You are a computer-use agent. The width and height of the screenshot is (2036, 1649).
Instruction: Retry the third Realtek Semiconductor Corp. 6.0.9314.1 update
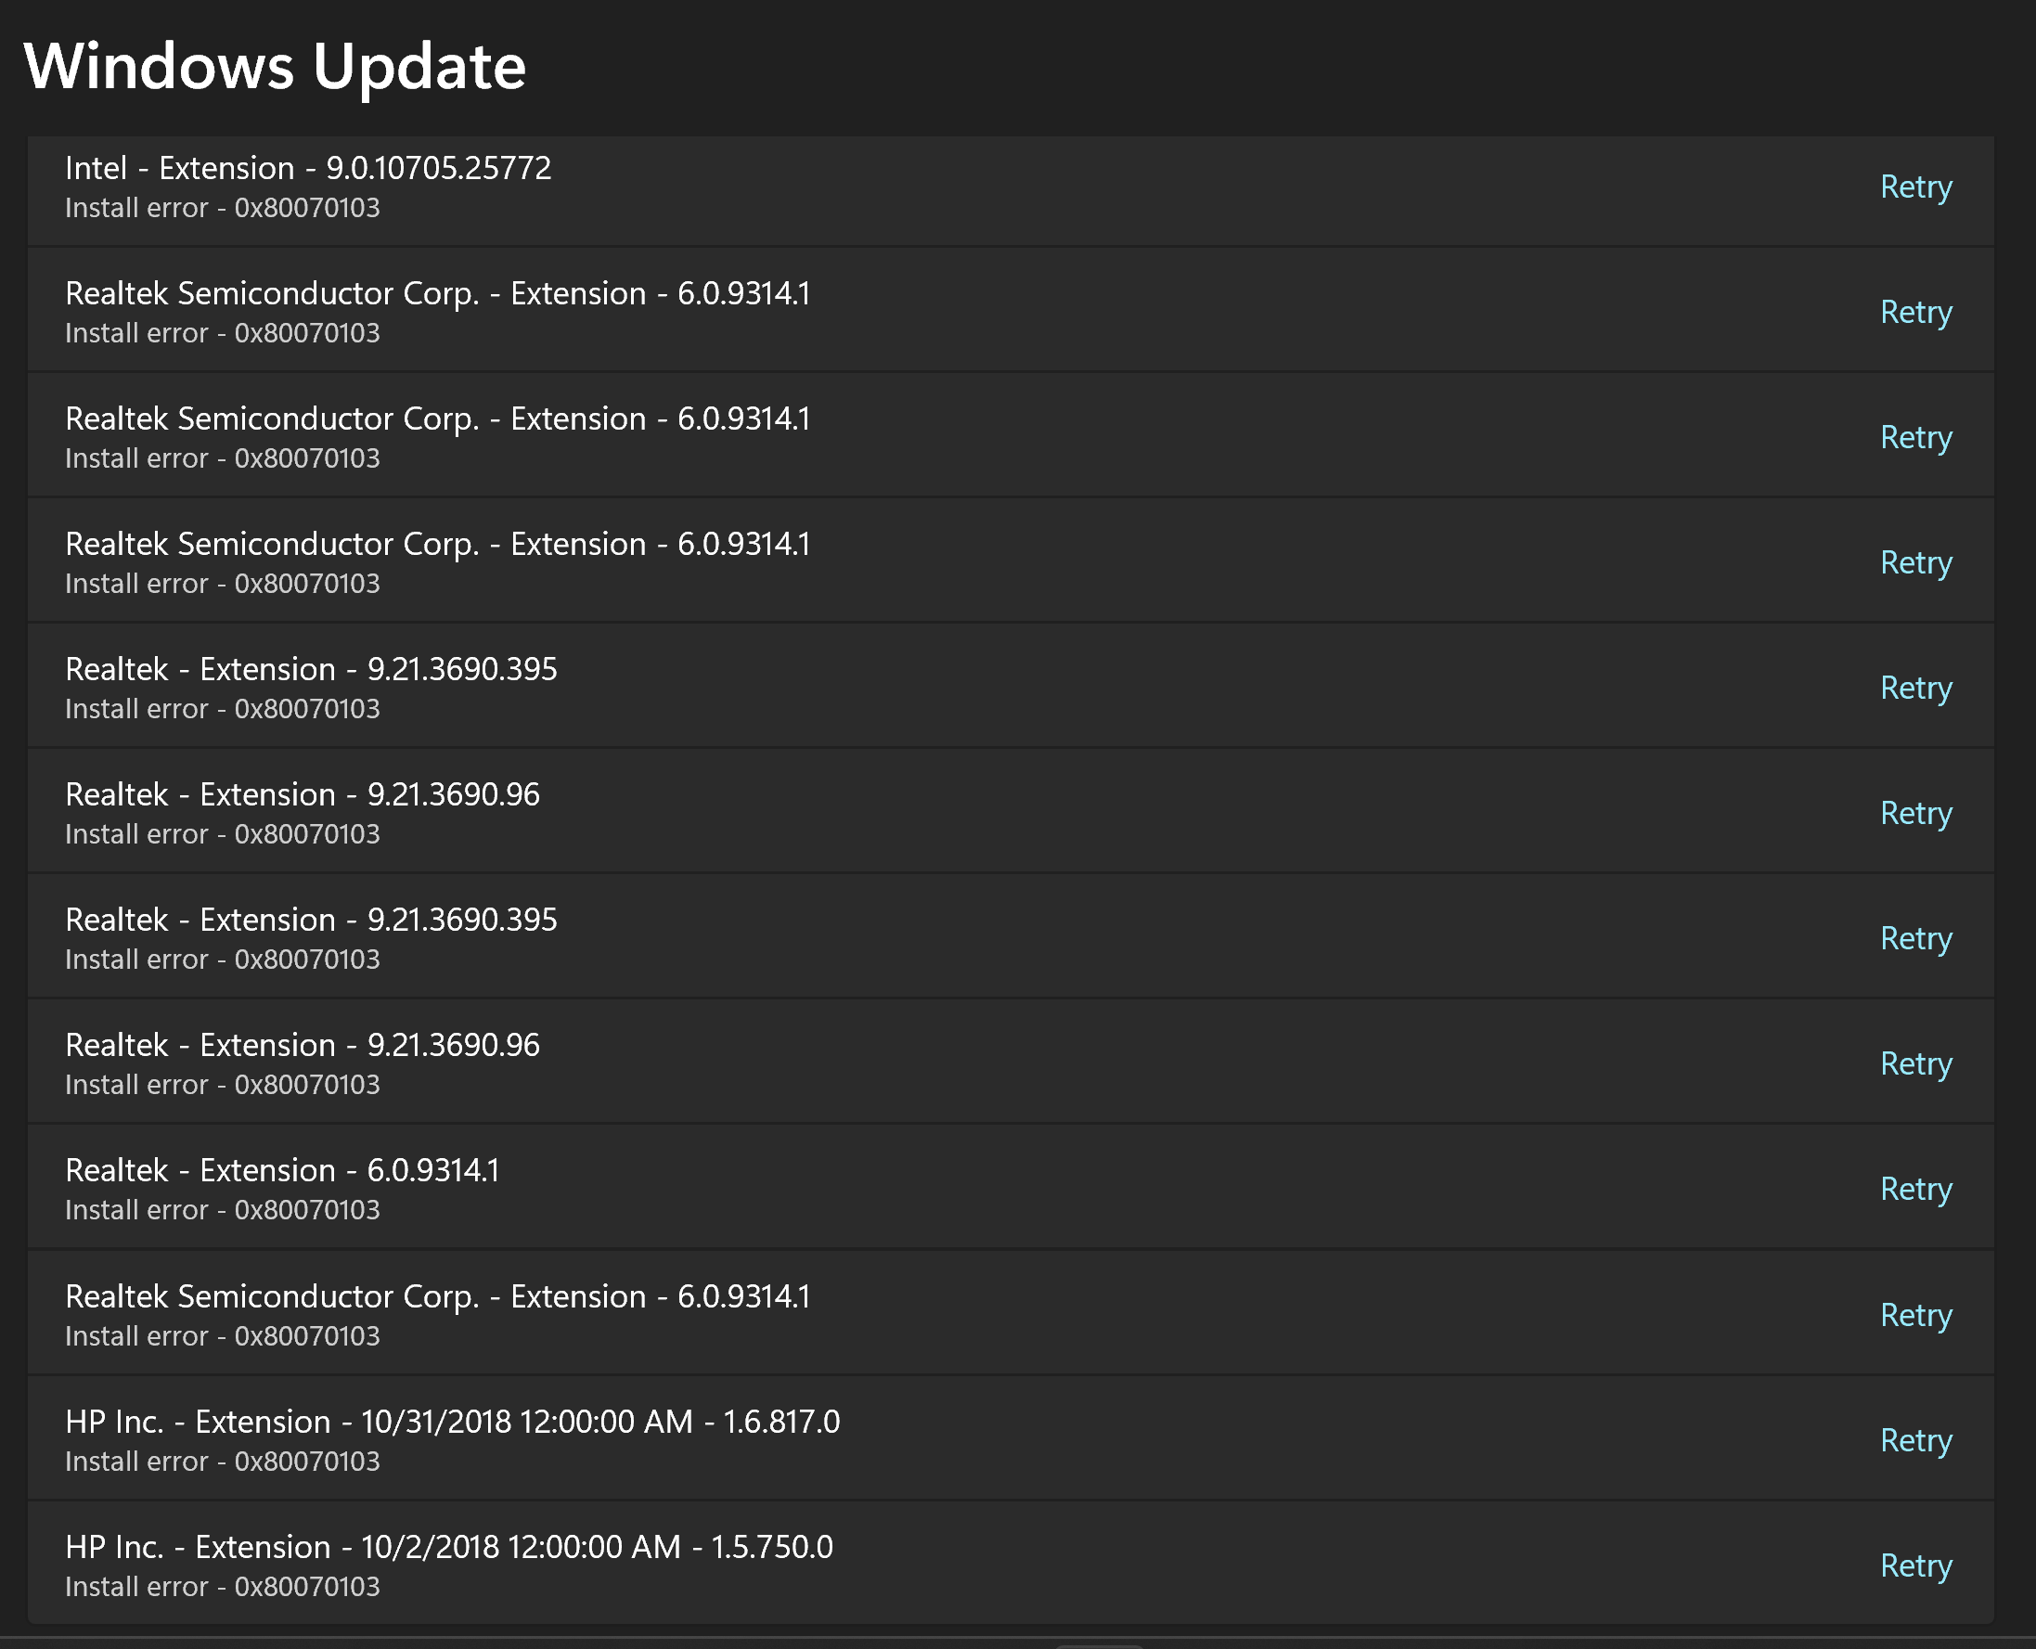pos(1915,563)
